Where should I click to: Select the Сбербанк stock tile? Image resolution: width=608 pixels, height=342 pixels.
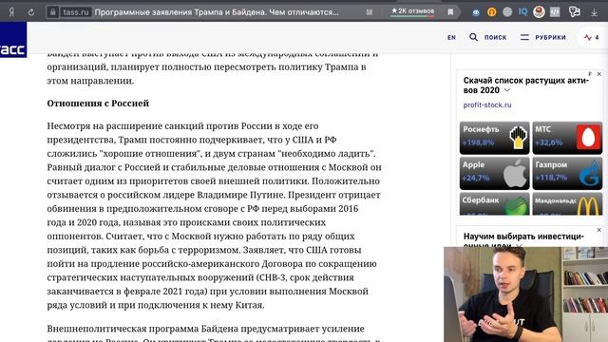click(494, 204)
